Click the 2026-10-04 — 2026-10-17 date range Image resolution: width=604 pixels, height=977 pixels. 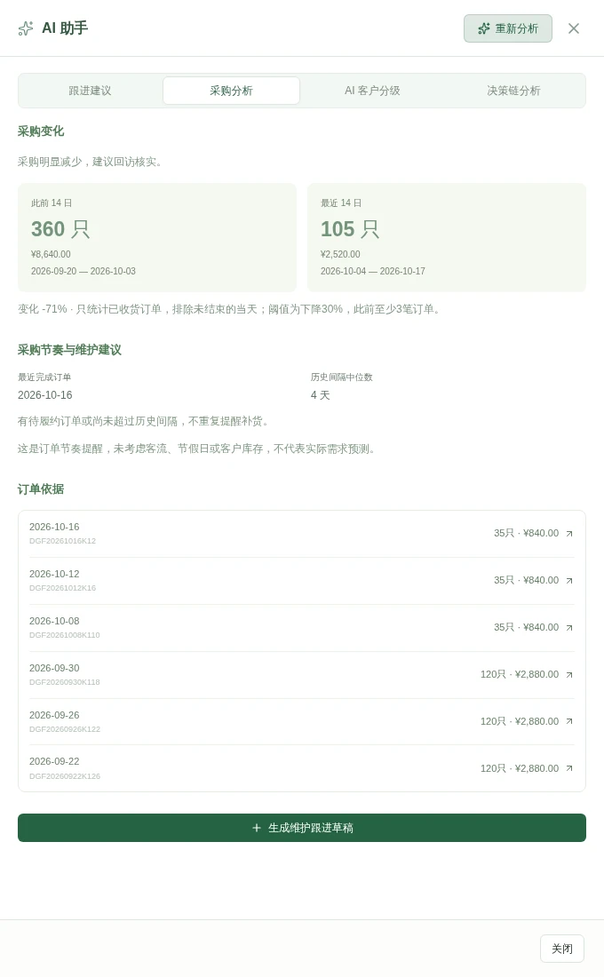coord(373,271)
